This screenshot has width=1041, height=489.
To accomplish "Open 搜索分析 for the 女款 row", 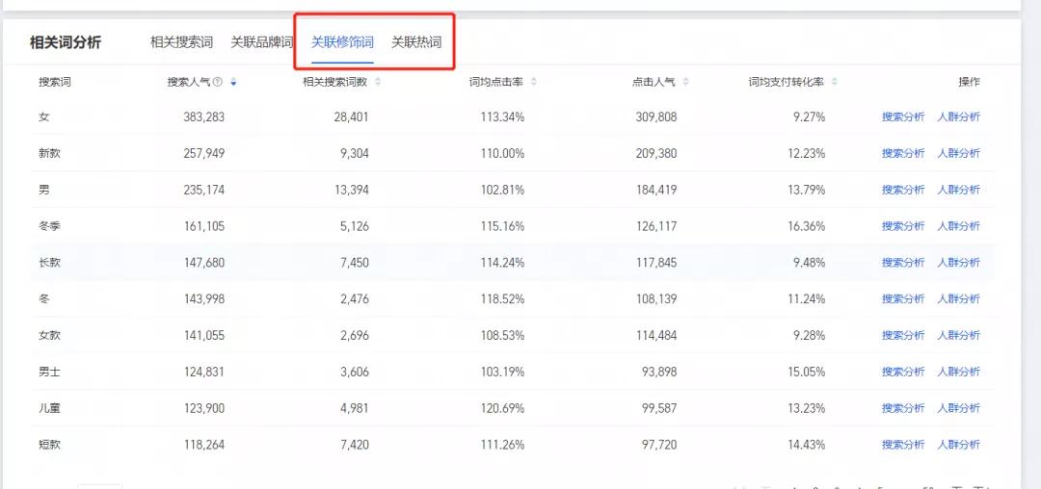I will (x=903, y=336).
